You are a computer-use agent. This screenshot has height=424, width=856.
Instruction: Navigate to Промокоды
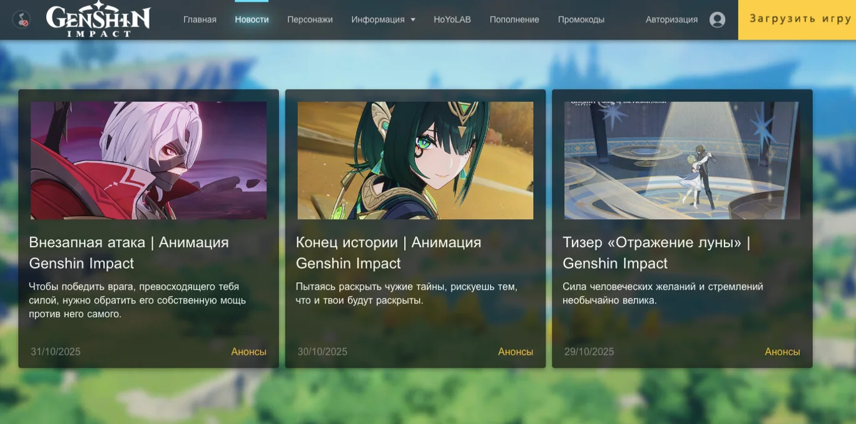pos(581,20)
